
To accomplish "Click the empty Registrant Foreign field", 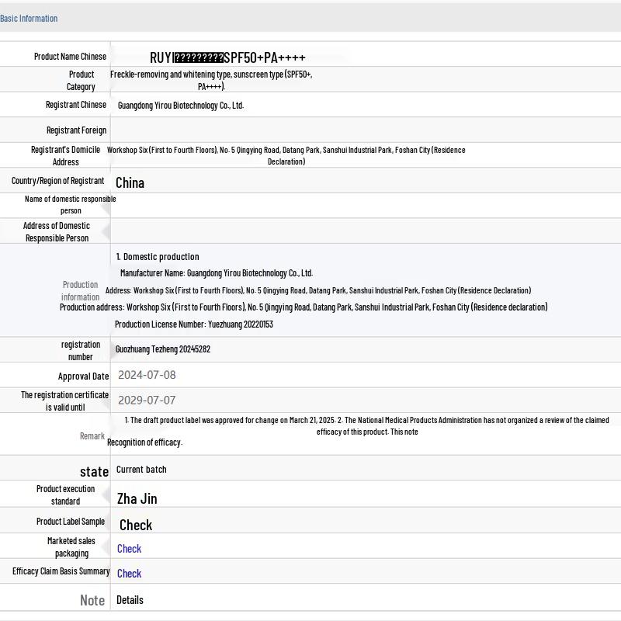I will tap(365, 130).
